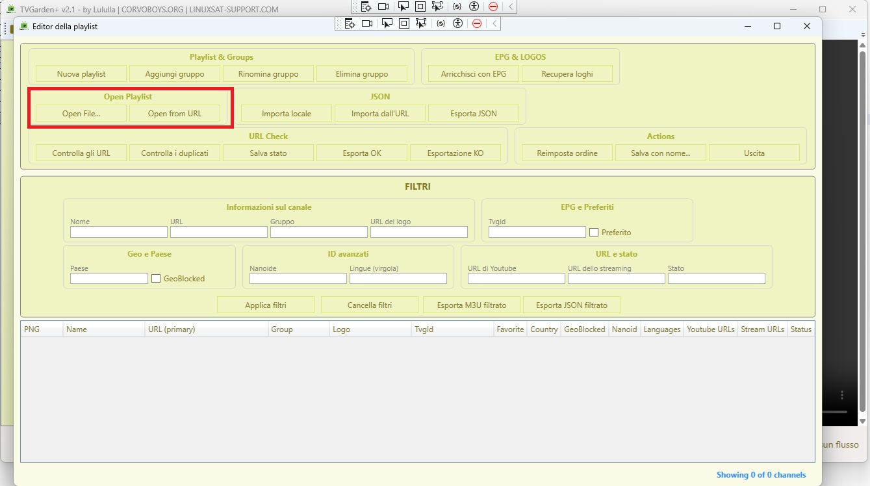Sort by URL (primary) column header
Image resolution: width=870 pixels, height=486 pixels.
tap(207, 329)
